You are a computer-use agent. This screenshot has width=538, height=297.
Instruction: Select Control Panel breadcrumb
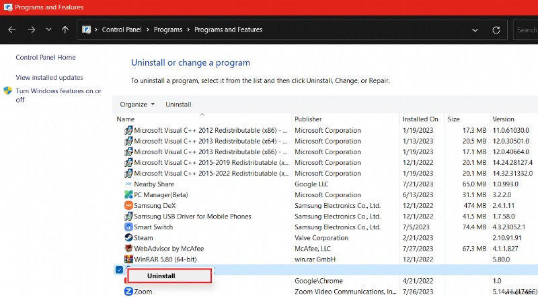[122, 29]
